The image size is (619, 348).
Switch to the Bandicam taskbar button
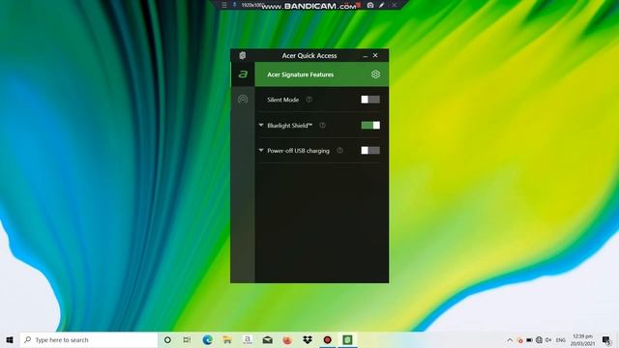click(x=327, y=339)
